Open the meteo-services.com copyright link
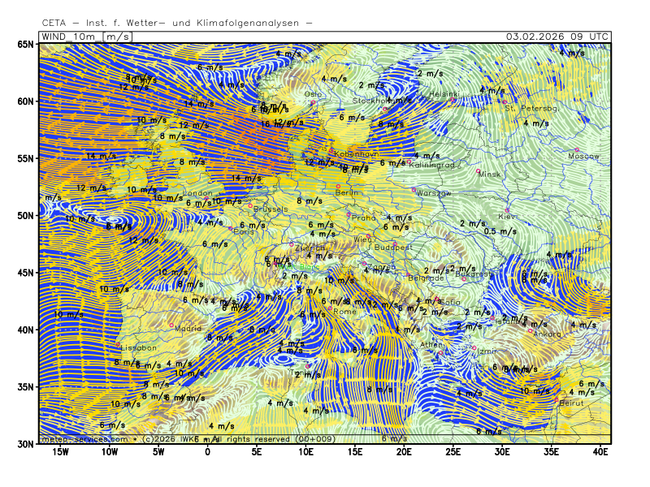 point(77,439)
